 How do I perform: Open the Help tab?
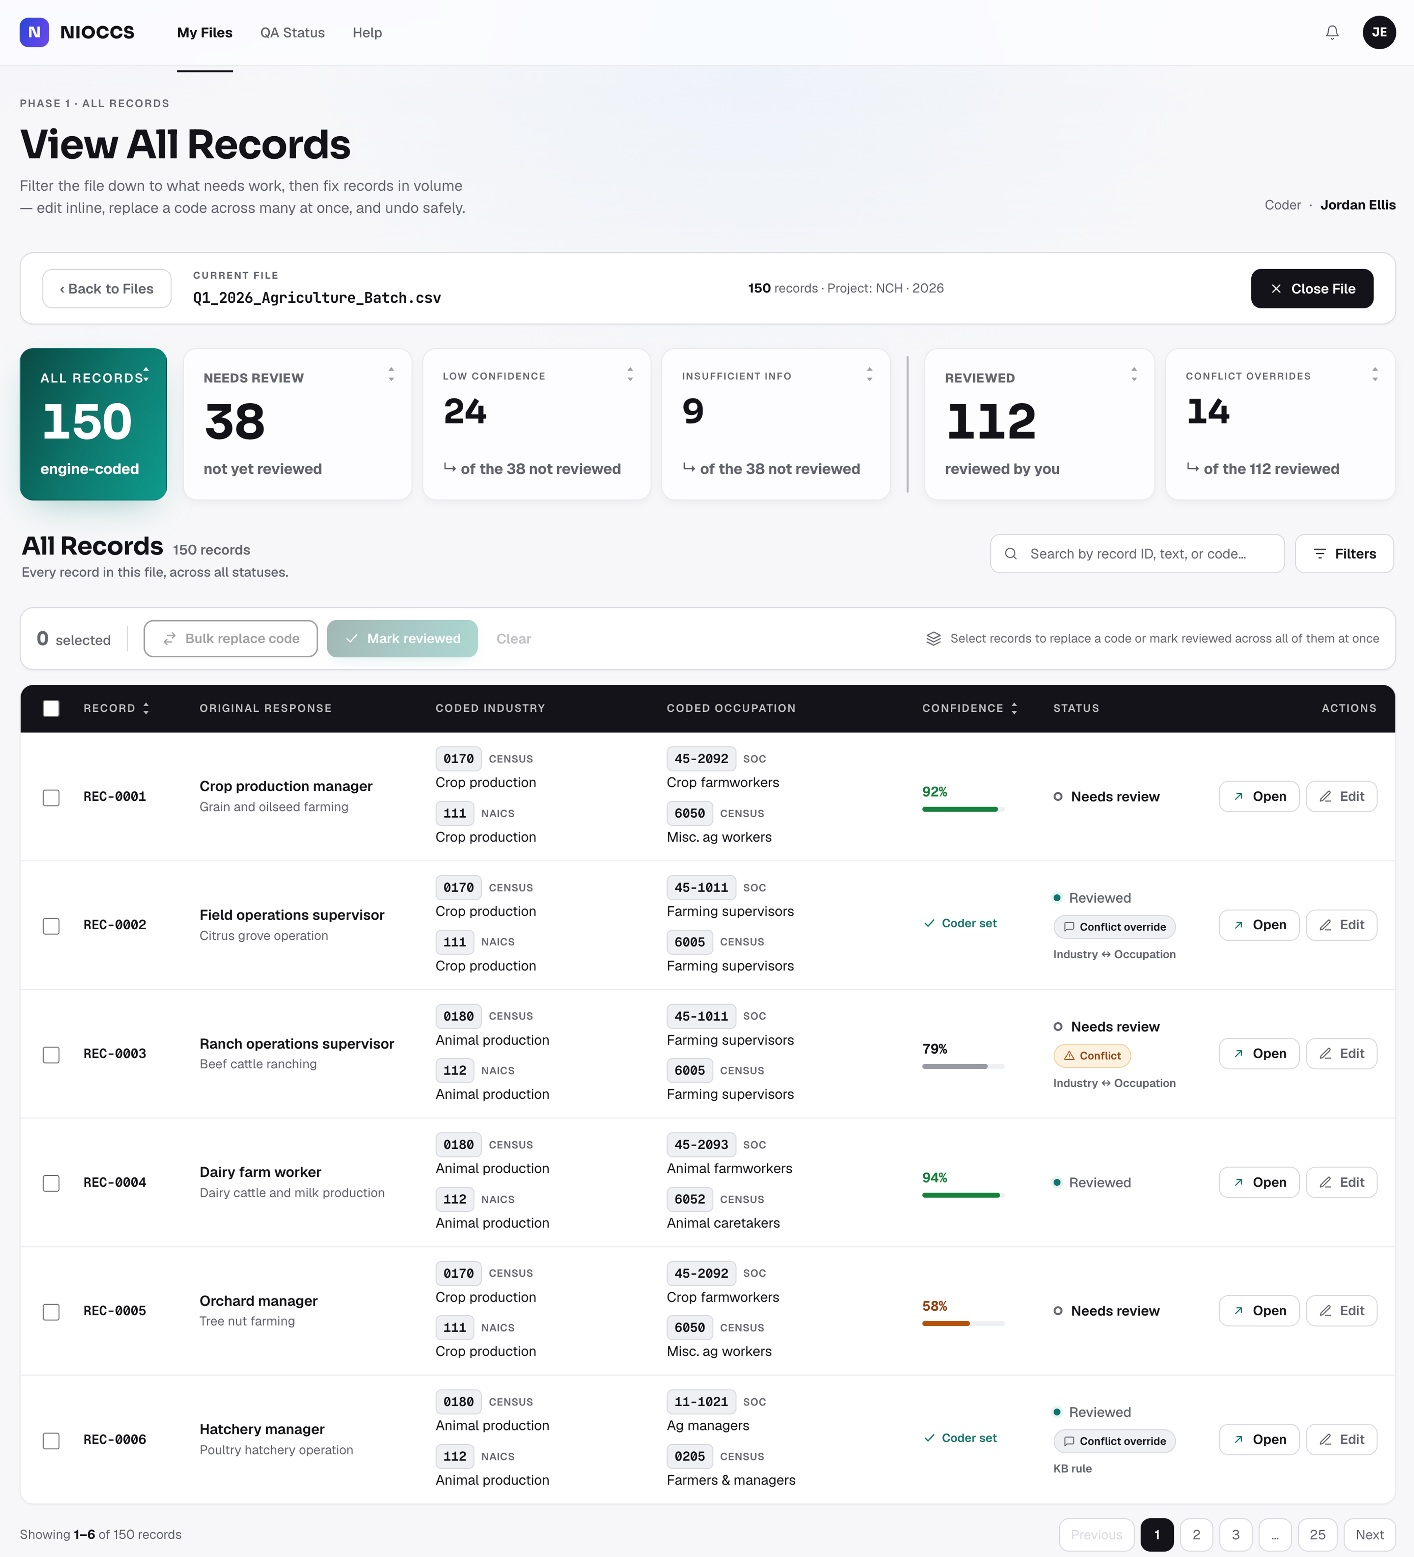pyautogui.click(x=367, y=32)
